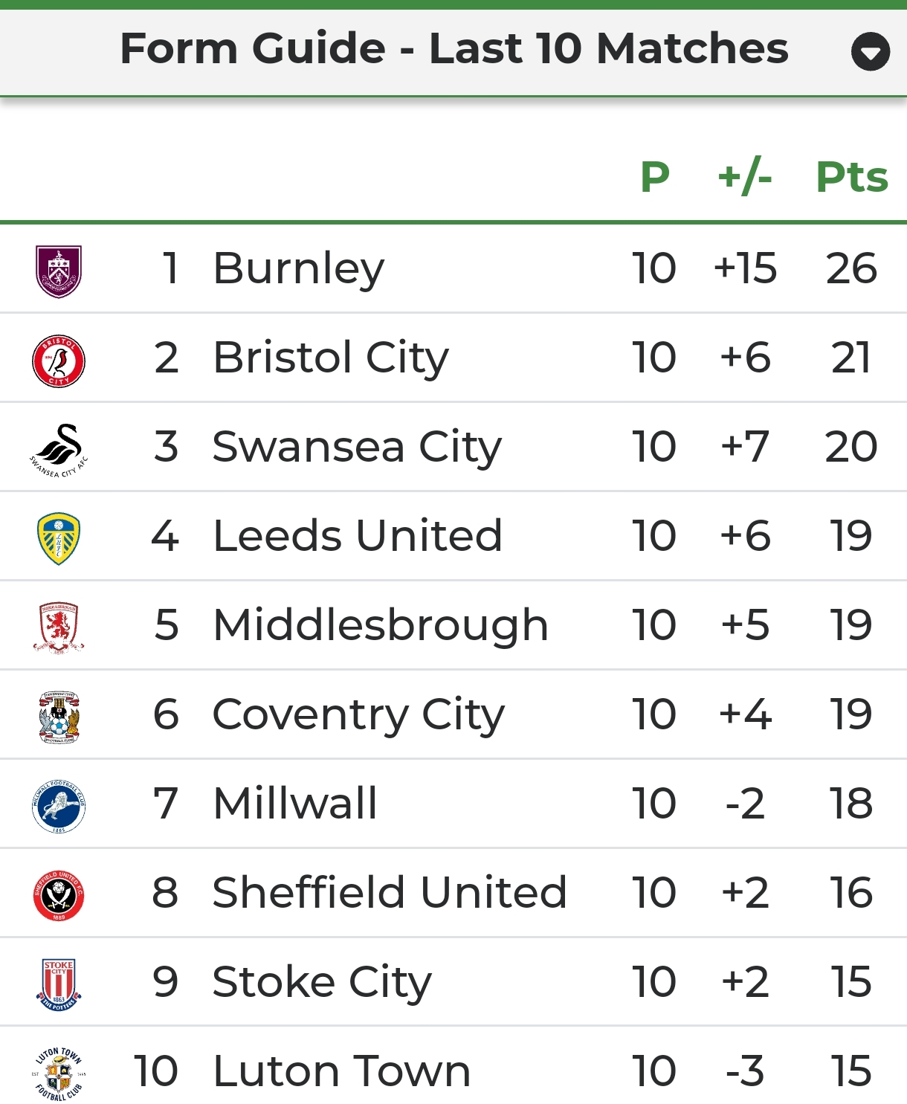This screenshot has height=1104, width=907.
Task: Expand the Form Guide dropdown arrow
Action: point(870,52)
